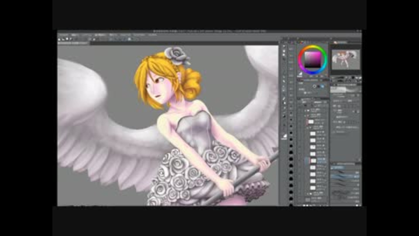This screenshot has width=419, height=236.
Task: Click the color indicator at bottom of tool palette
Action: click(x=285, y=136)
